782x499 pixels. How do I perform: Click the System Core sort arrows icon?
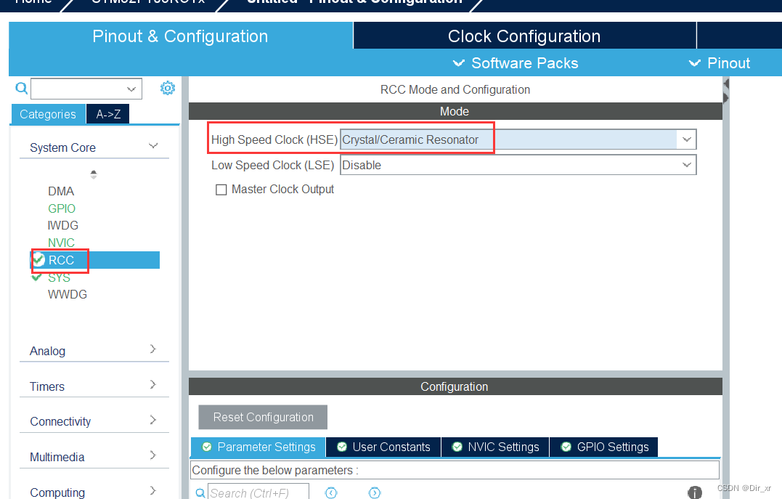point(93,174)
